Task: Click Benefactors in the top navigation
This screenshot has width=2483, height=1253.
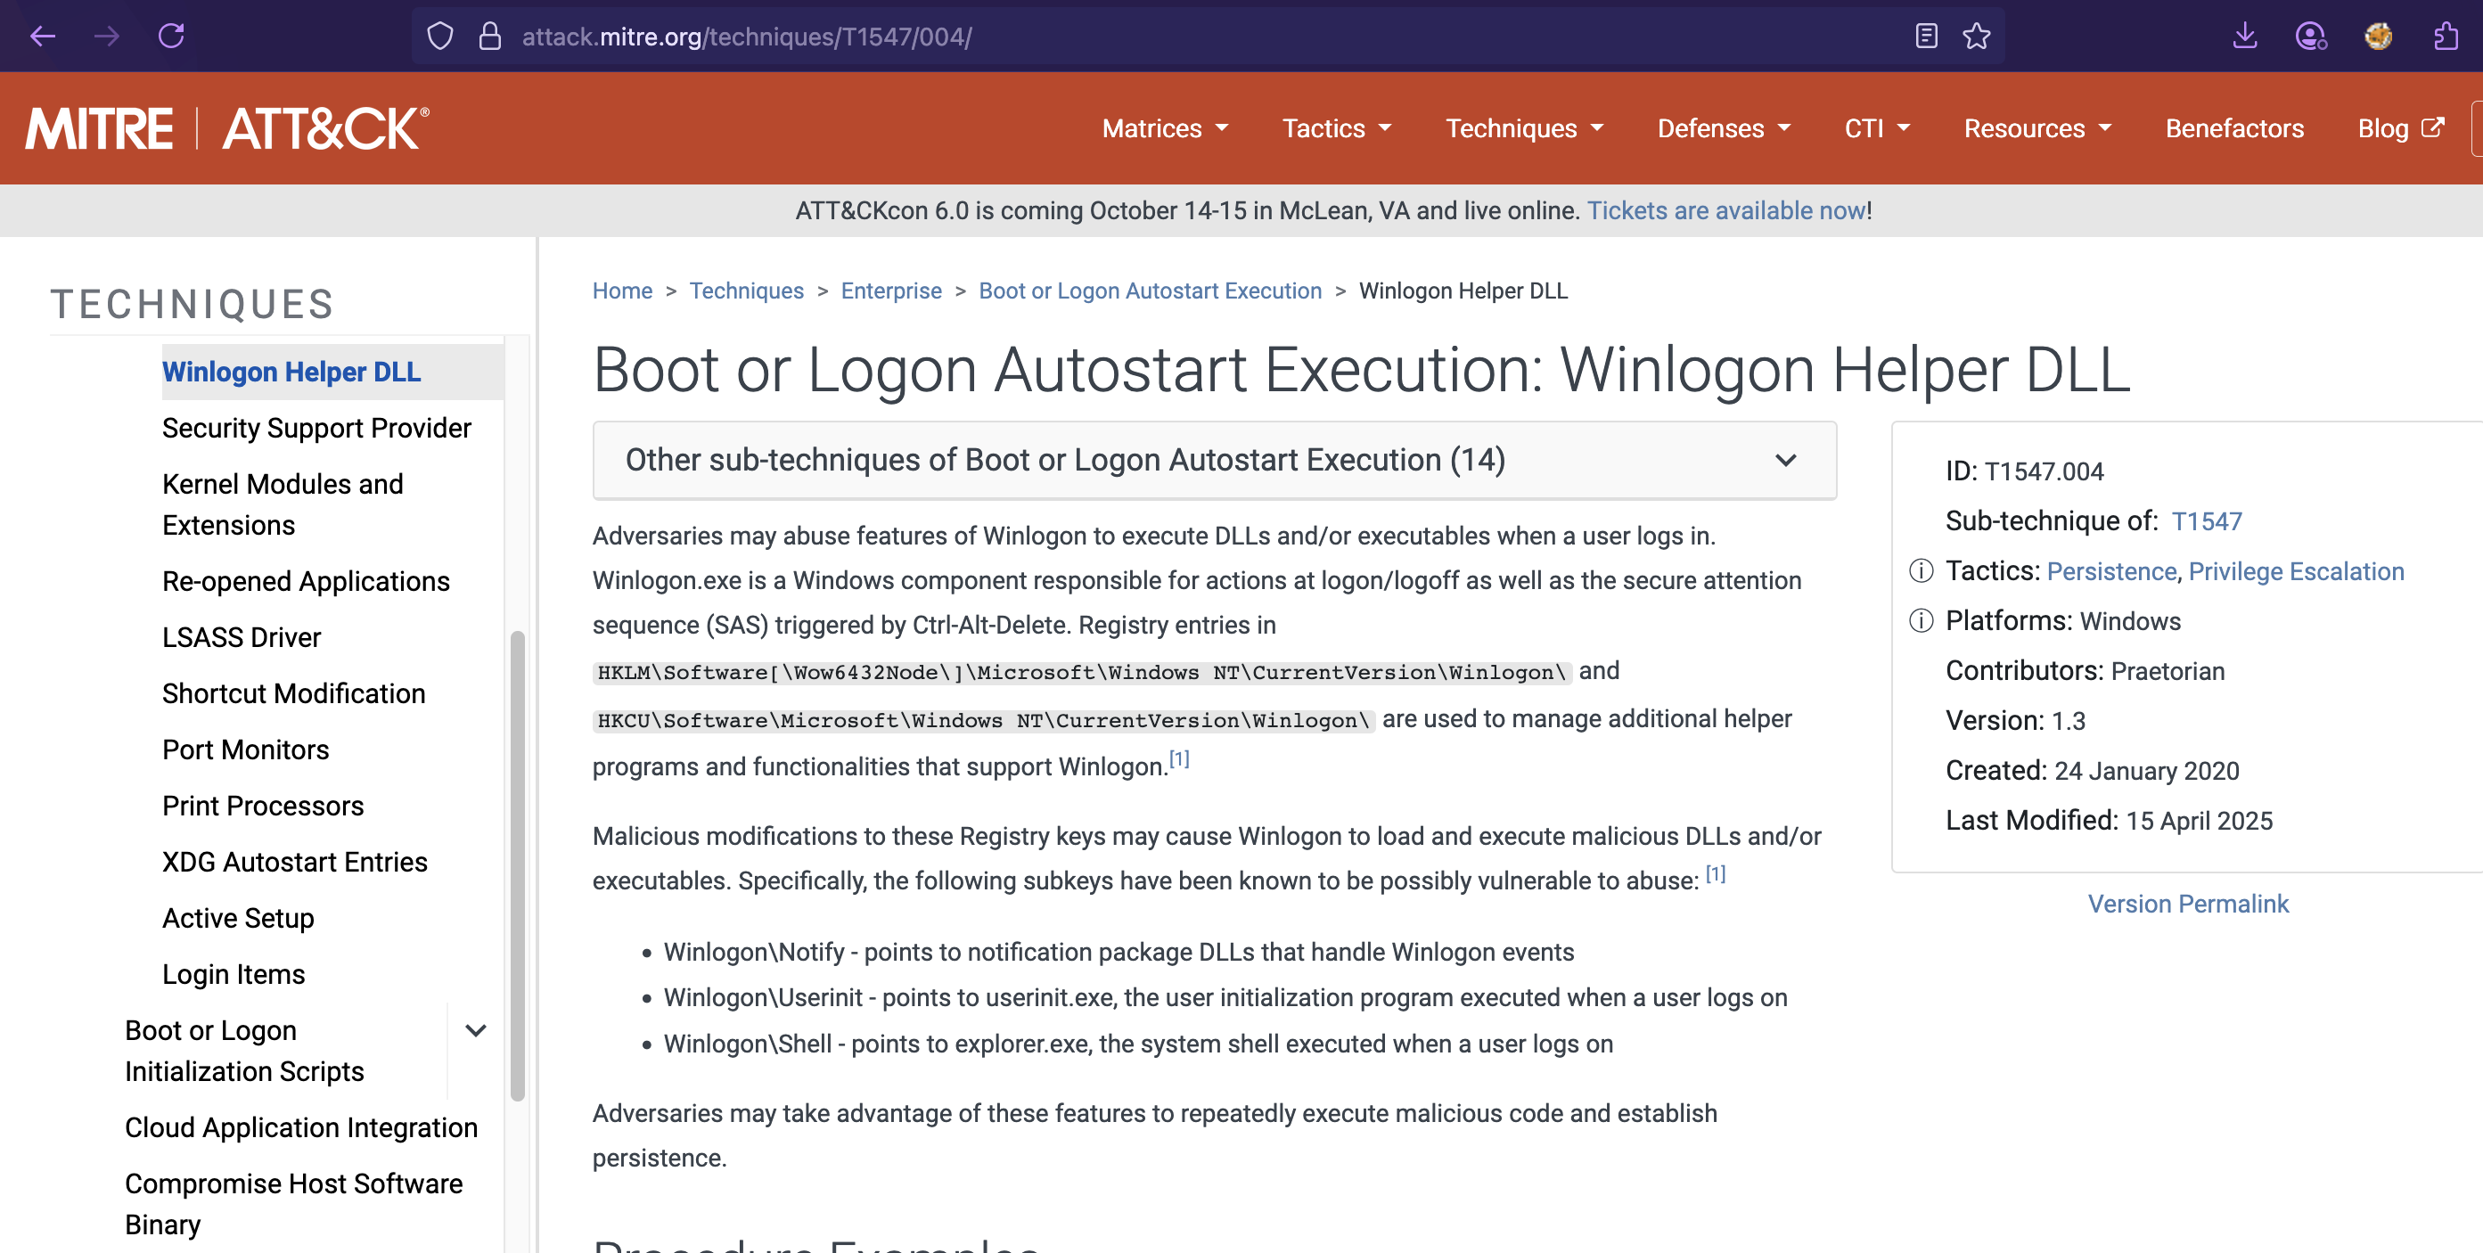Action: coord(2233,128)
